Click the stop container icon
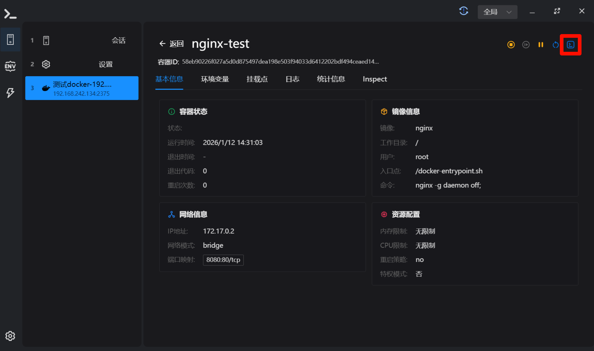Viewport: 594px width, 351px height. 511,45
